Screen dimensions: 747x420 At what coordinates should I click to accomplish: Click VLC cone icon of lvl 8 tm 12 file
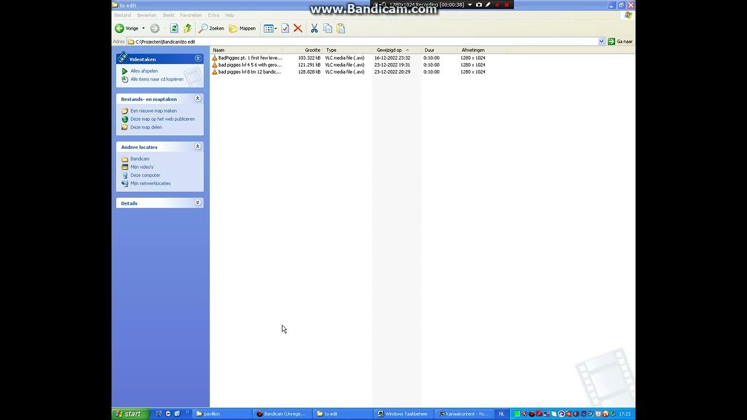click(215, 72)
